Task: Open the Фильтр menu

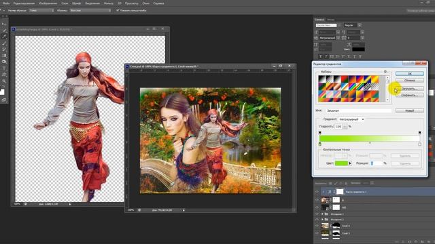Action: click(109, 3)
